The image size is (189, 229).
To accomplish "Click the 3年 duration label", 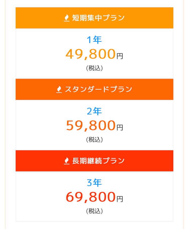I will click(94, 182).
